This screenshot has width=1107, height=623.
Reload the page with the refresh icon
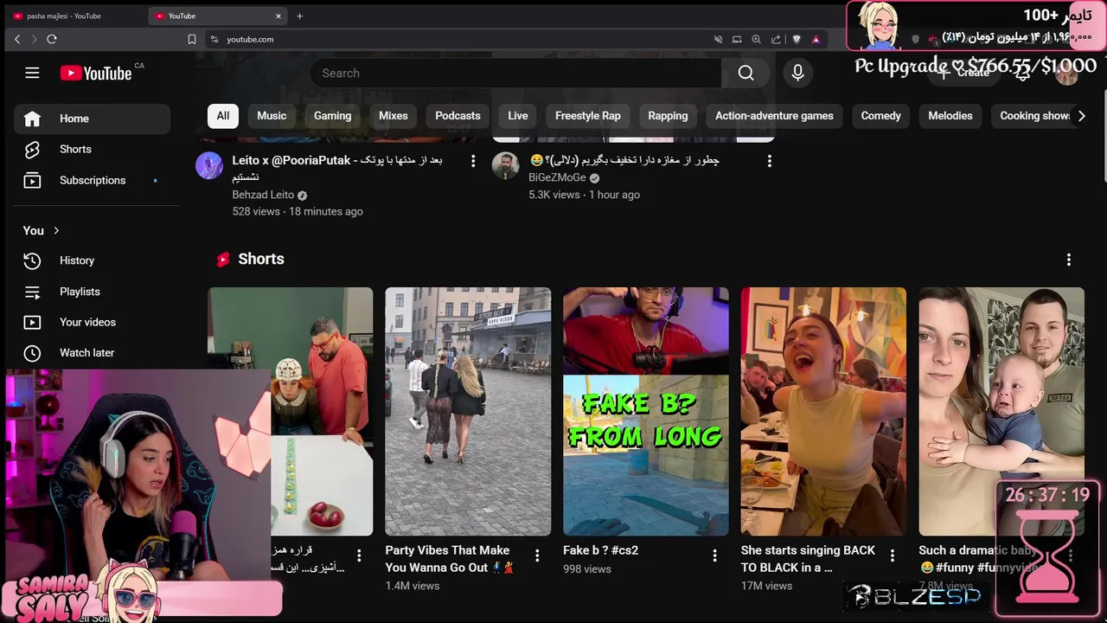coord(52,39)
